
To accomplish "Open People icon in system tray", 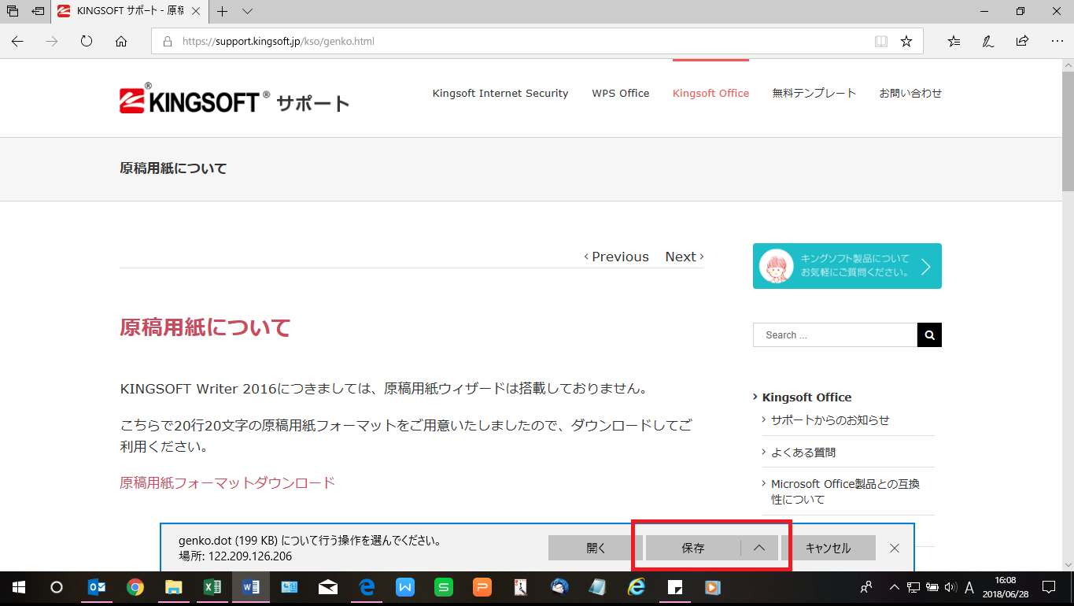I will [x=866, y=587].
